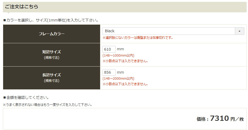Click the 148～2000mm range hint
Screen dimensions: 248x130
(x=118, y=79)
